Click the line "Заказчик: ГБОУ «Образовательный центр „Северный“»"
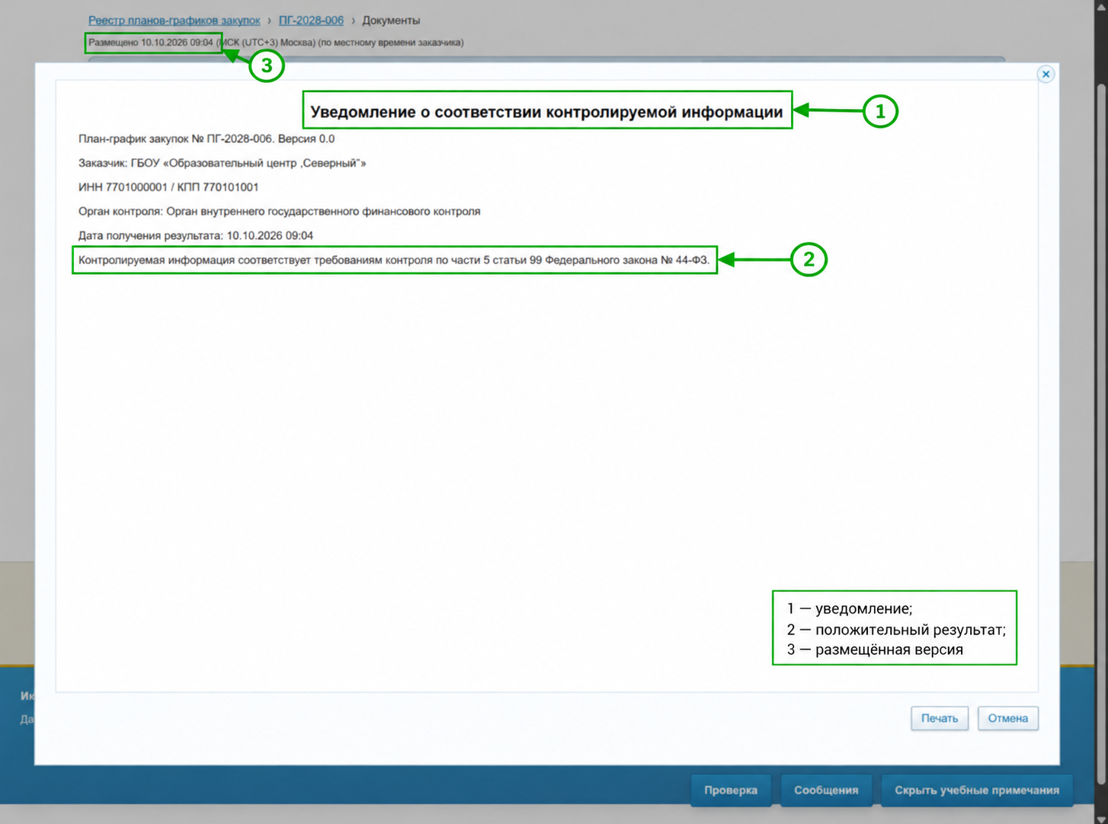 pyautogui.click(x=223, y=163)
